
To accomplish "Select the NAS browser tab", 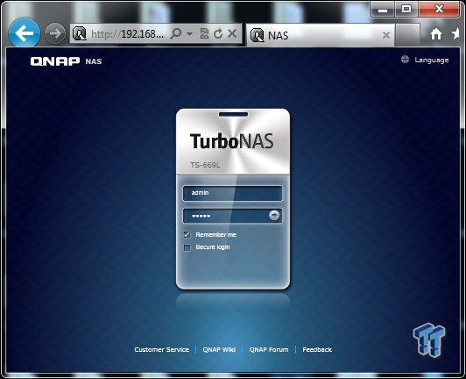I will (320, 35).
